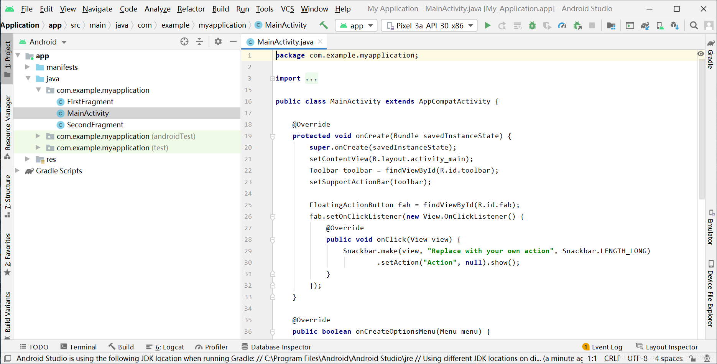717x364 pixels.
Task: Open the Profiler tool window
Action: click(212, 347)
